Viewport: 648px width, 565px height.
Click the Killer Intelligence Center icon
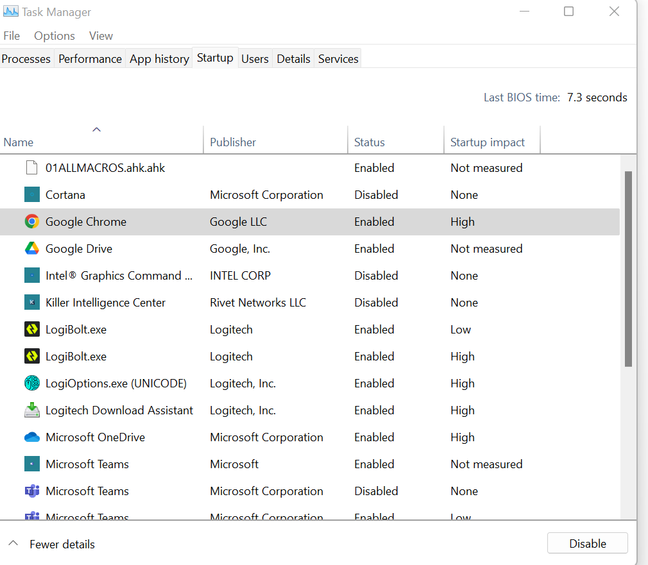32,302
